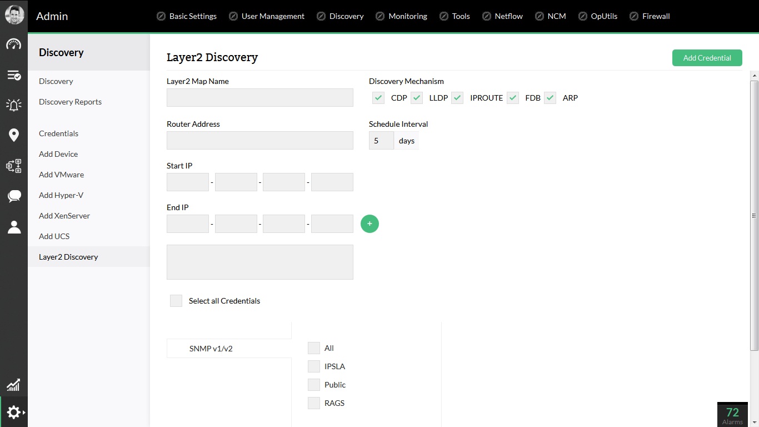Click the user profile avatar photo
Screen dimensions: 759x427
14,14
